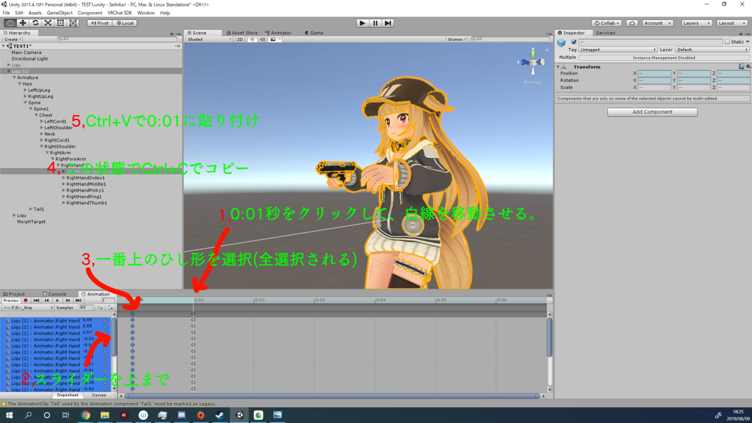Viewport: 752px width, 423px height.
Task: Open the Layers dropdown
Action: coord(696,23)
